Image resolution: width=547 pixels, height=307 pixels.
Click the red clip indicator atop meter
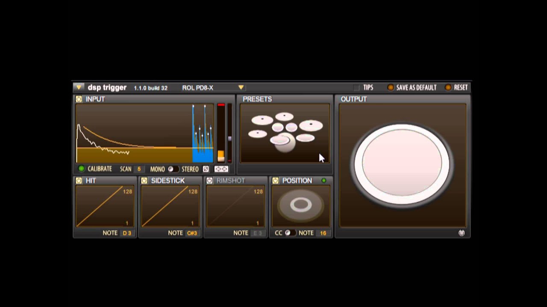[221, 105]
